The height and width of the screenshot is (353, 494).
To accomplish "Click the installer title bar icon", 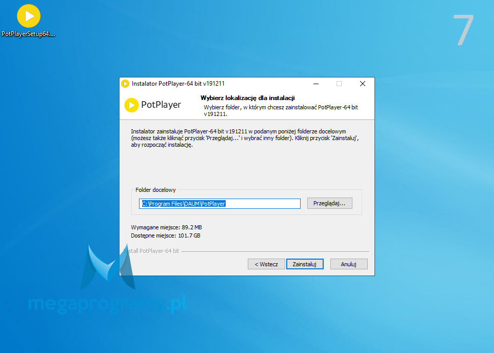I will [125, 84].
